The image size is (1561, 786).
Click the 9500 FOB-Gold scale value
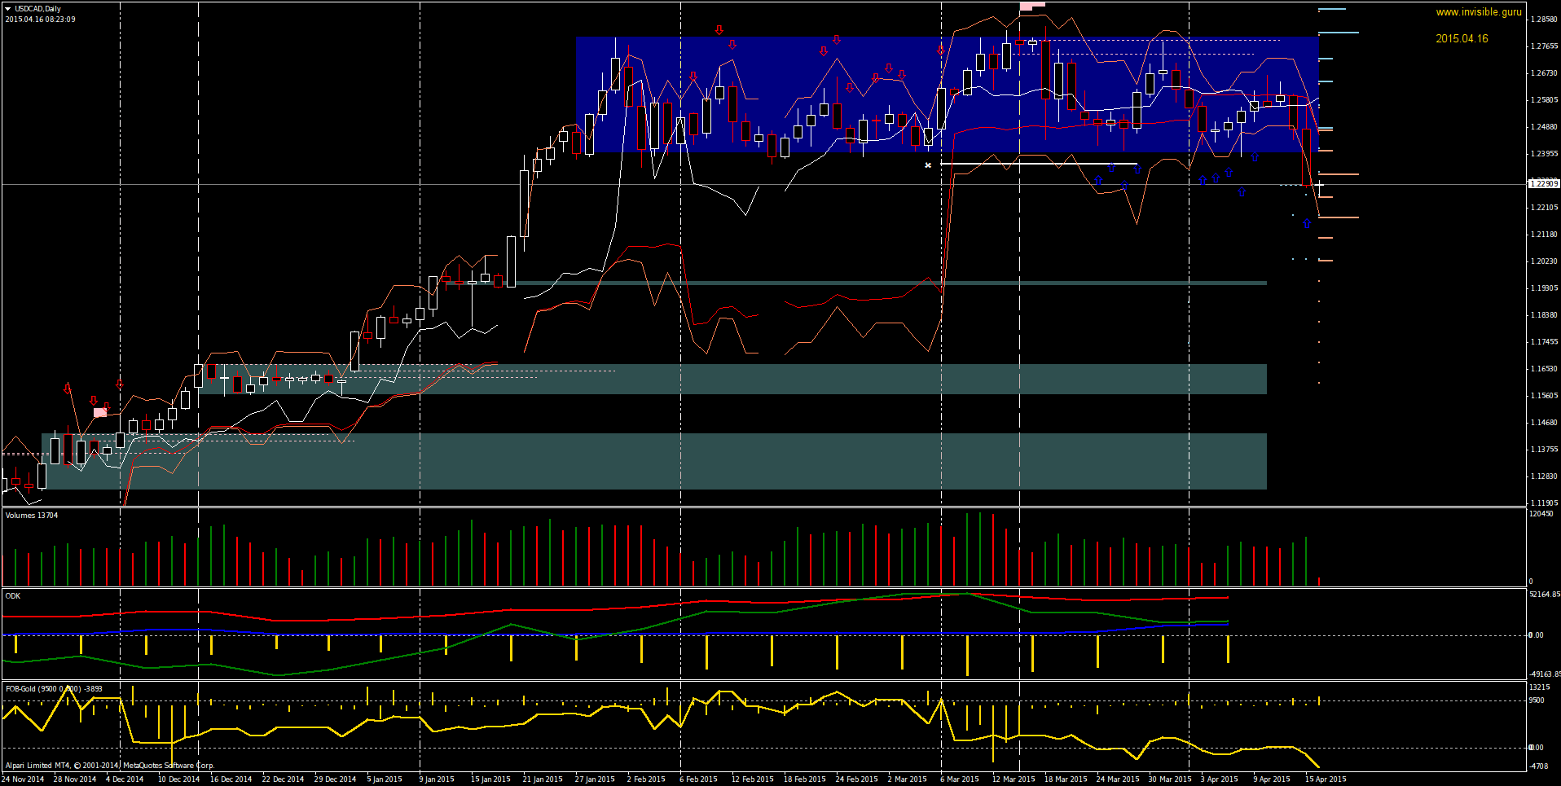tap(1537, 700)
